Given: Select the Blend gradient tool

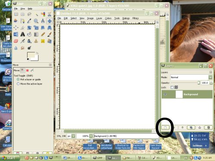Looking at the screenshot, I should [x=36, y=34].
